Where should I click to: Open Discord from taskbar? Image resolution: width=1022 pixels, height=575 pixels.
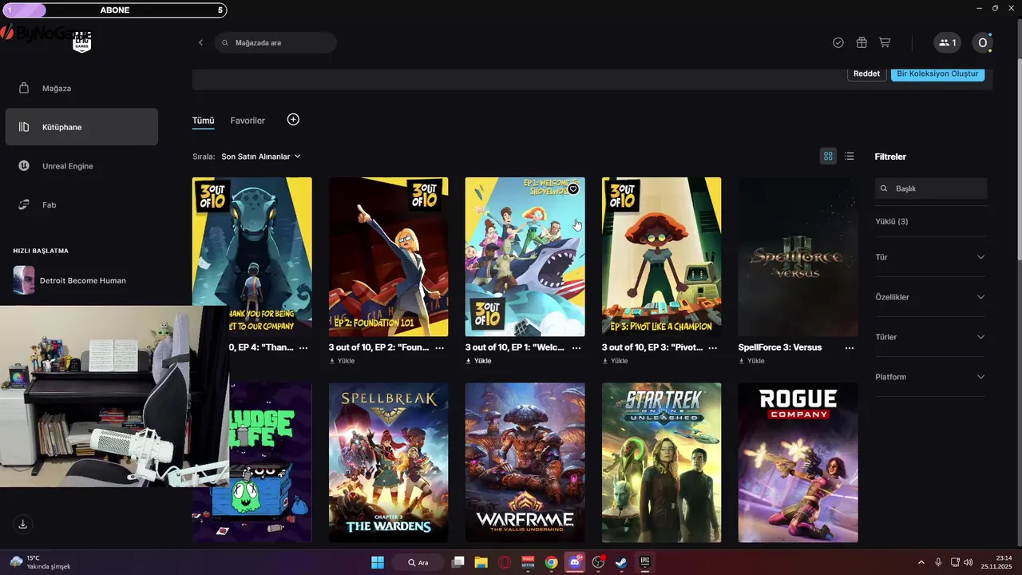(575, 562)
